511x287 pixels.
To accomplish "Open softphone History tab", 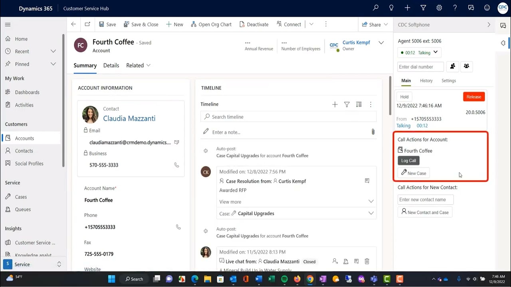I will (x=426, y=81).
